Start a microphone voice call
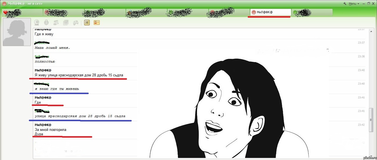 pos(46,22)
